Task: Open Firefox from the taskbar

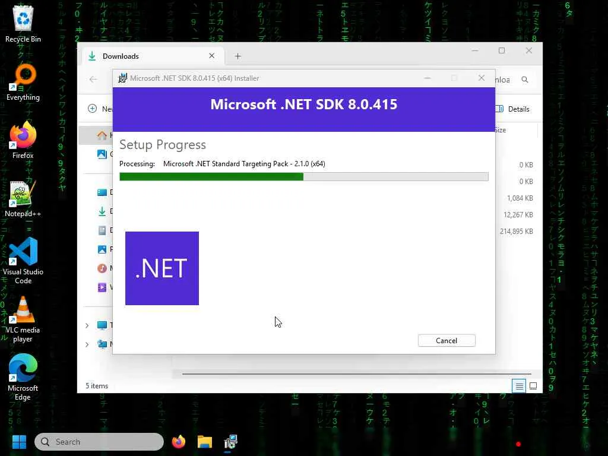Action: click(178, 442)
